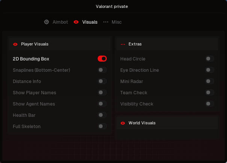Open the Misc tab
The width and height of the screenshot is (227, 163).
(117, 22)
